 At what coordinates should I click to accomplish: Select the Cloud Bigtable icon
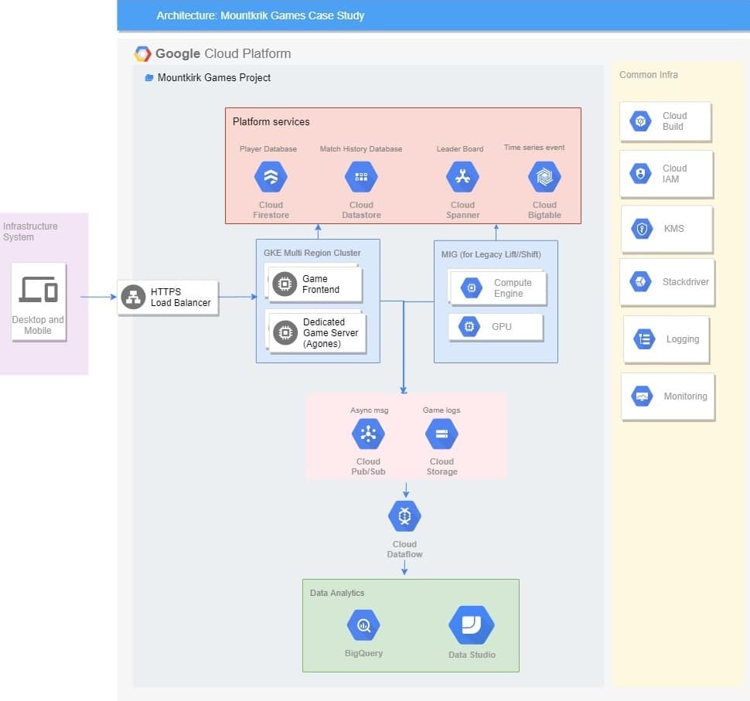(x=544, y=177)
